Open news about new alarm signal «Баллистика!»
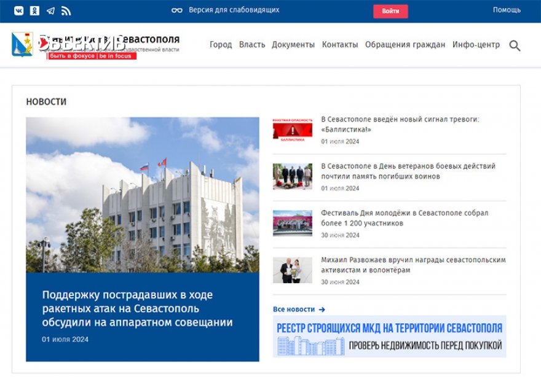This screenshot has width=541, height=377. click(400, 125)
